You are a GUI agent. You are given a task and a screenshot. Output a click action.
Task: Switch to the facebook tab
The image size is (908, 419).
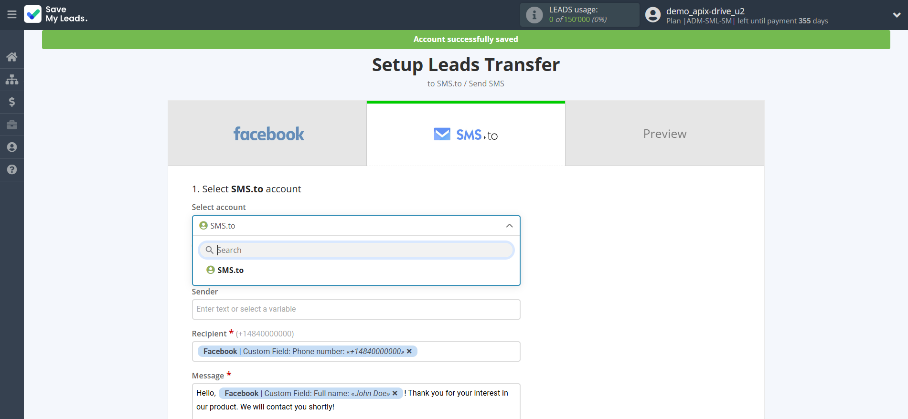point(267,134)
